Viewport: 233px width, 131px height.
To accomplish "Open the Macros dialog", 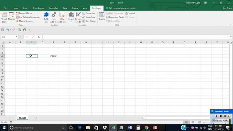I will tap(11, 16).
